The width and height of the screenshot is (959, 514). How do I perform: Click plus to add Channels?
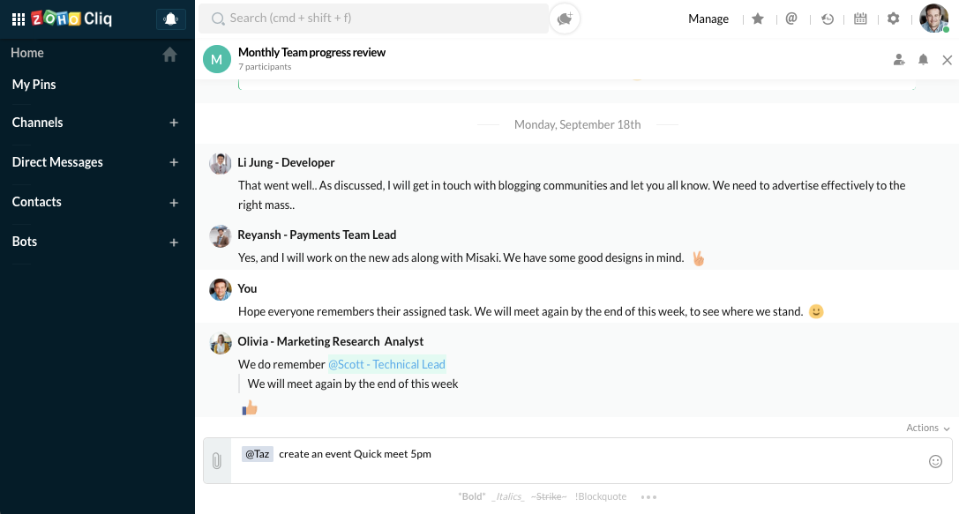coord(174,123)
